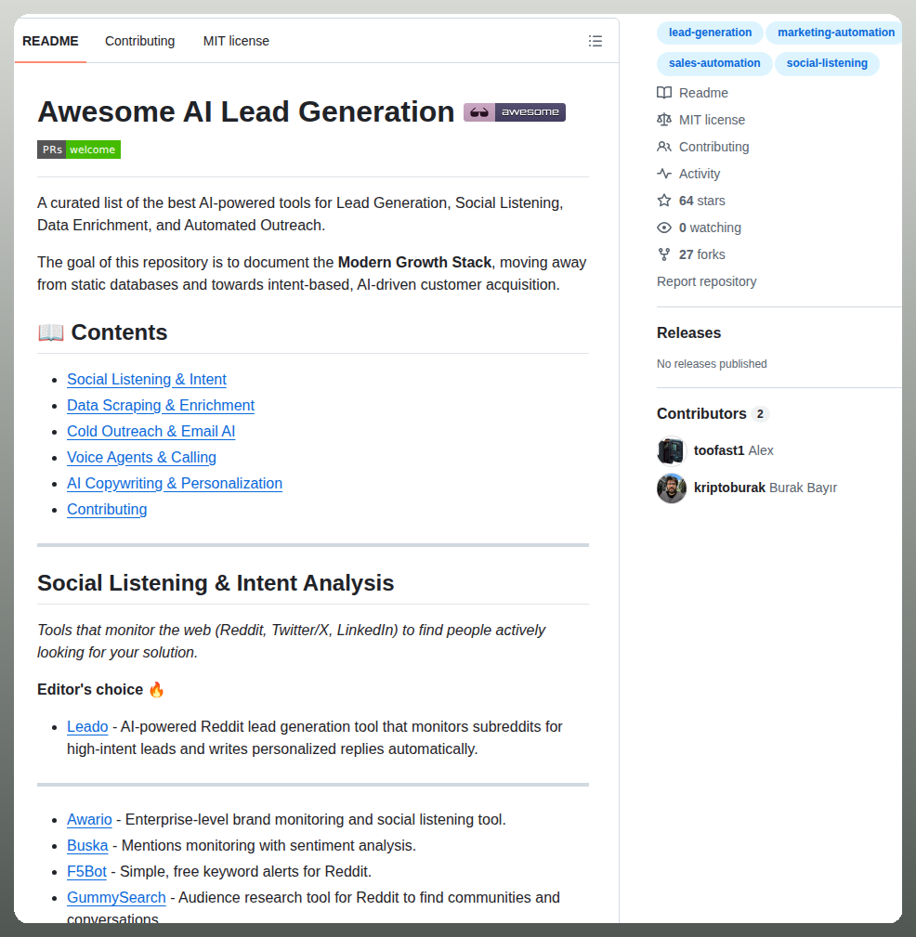This screenshot has height=937, width=916.
Task: Open the F5Bot tool link
Action: pos(86,871)
